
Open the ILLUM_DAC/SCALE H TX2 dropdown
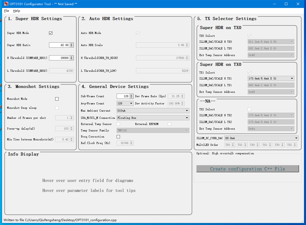click(x=271, y=115)
